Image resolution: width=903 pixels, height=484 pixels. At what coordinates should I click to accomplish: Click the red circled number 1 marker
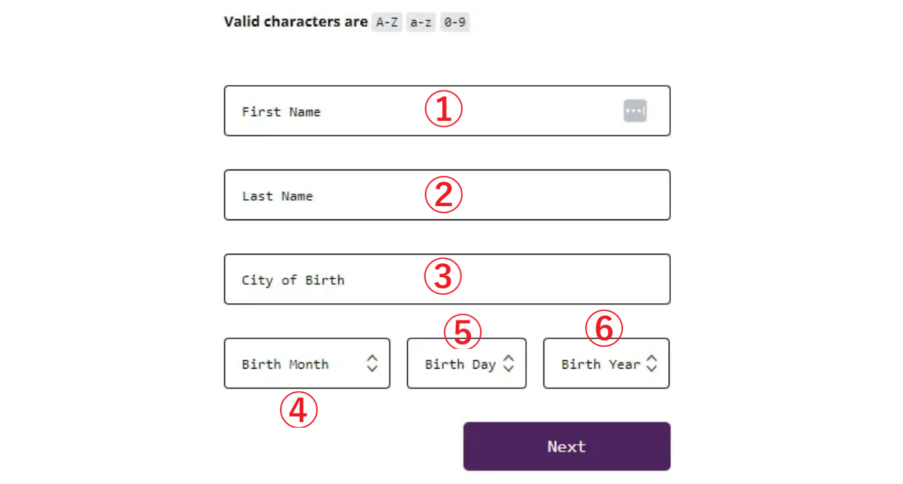coord(443,110)
